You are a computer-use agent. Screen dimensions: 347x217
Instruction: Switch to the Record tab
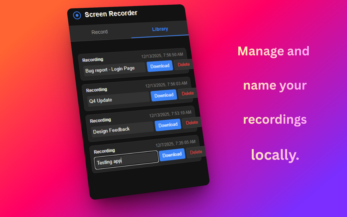click(99, 32)
